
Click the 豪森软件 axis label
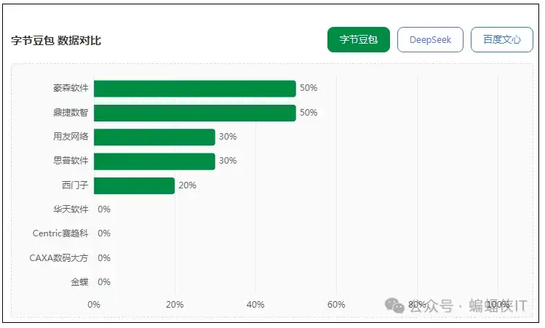71,88
